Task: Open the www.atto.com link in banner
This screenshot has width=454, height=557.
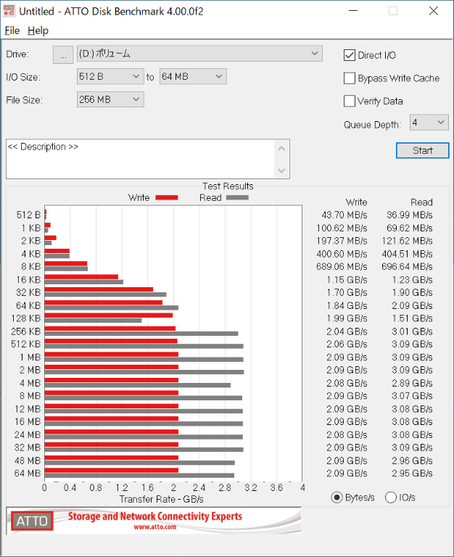Action: (x=155, y=527)
